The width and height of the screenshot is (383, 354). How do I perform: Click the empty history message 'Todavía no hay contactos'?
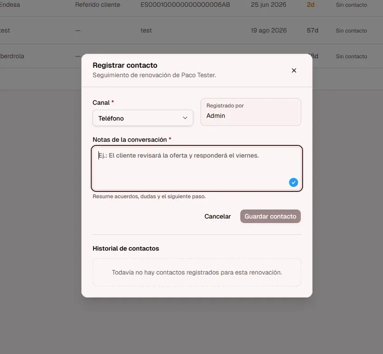(197, 272)
